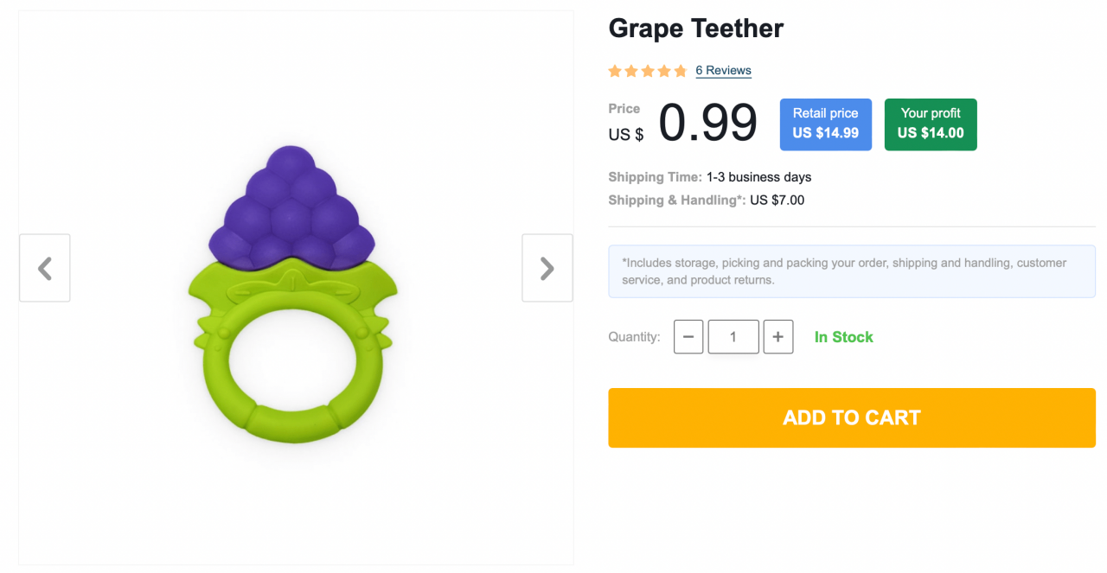Click the plus icon to increase quantity
This screenshot has height=573, width=1107.
tap(777, 336)
